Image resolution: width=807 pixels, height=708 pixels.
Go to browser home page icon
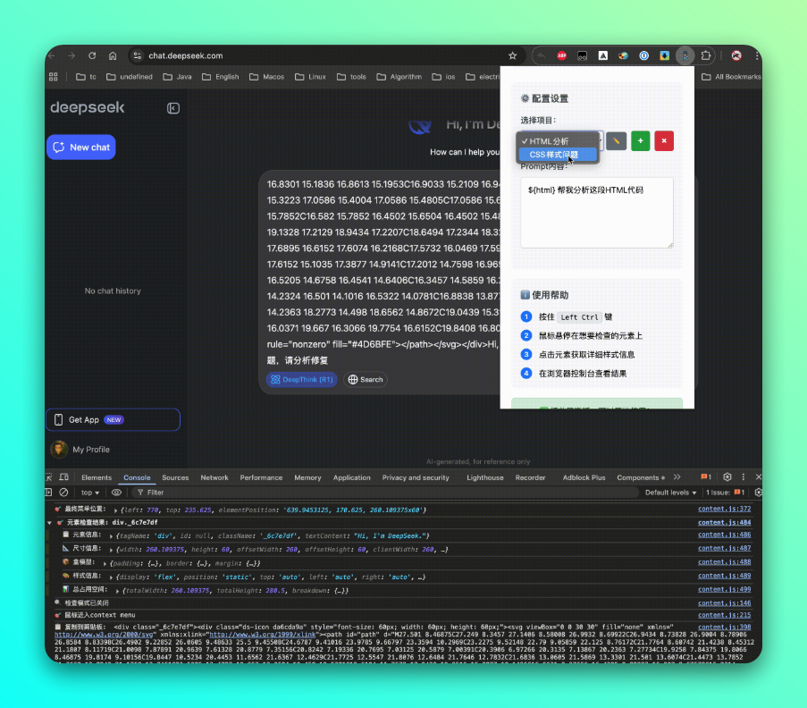coord(113,55)
